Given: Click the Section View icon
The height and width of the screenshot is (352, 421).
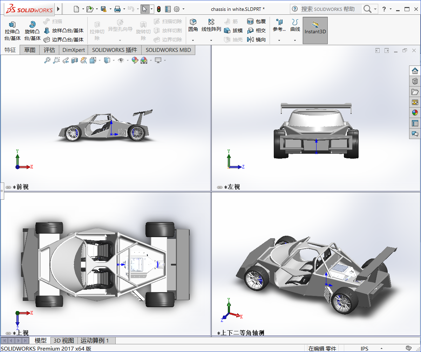Looking at the screenshot, I should [x=75, y=60].
